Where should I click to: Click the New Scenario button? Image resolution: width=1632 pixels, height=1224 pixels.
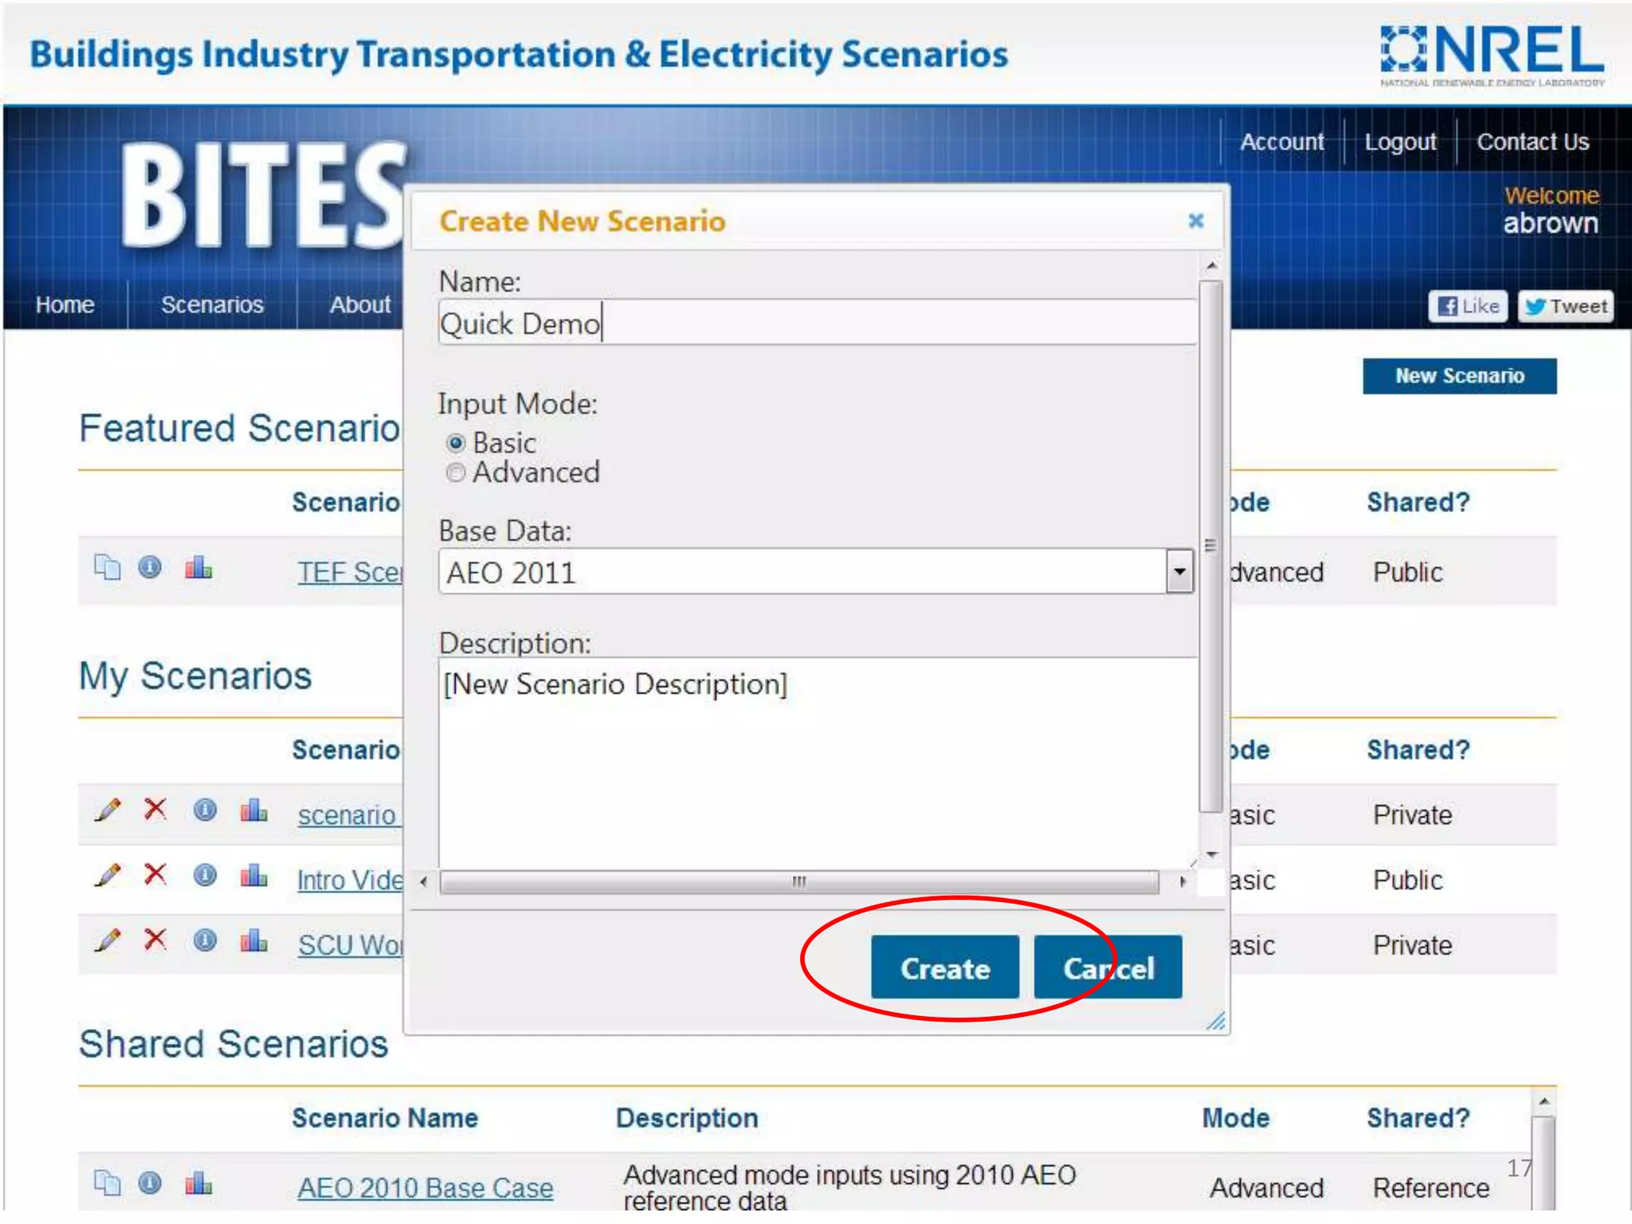[1459, 375]
